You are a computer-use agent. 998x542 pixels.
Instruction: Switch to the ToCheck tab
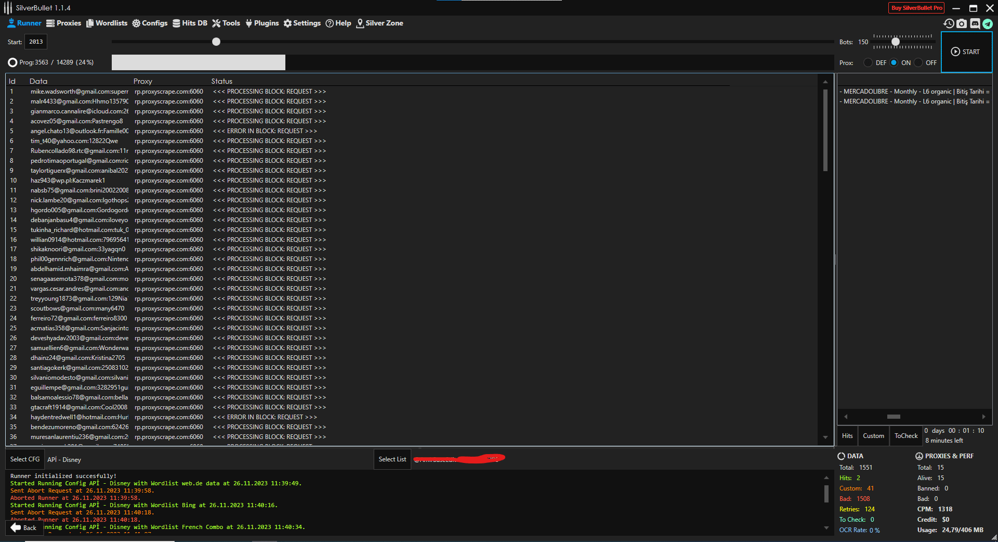click(905, 436)
